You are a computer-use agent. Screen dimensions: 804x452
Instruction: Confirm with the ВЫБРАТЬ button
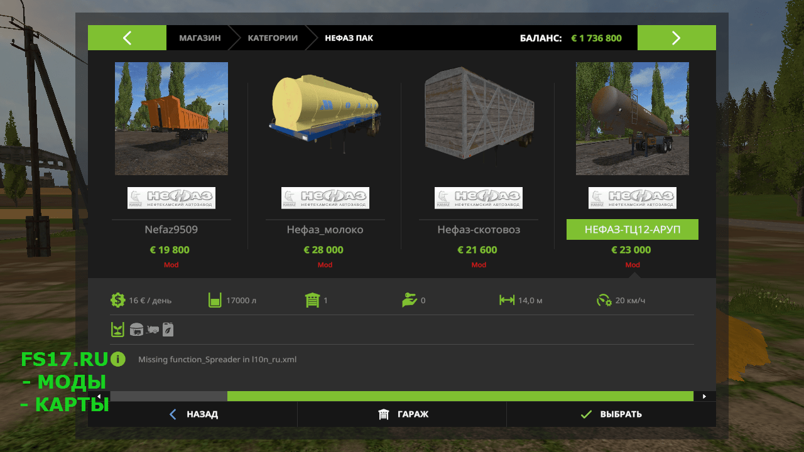tap(611, 414)
